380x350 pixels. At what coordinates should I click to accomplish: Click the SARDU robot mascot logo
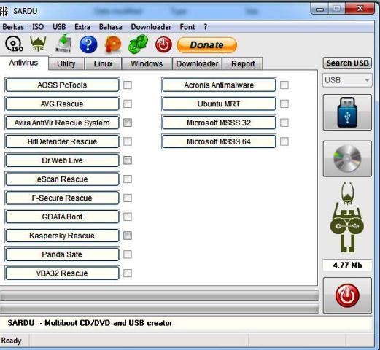coord(347,217)
